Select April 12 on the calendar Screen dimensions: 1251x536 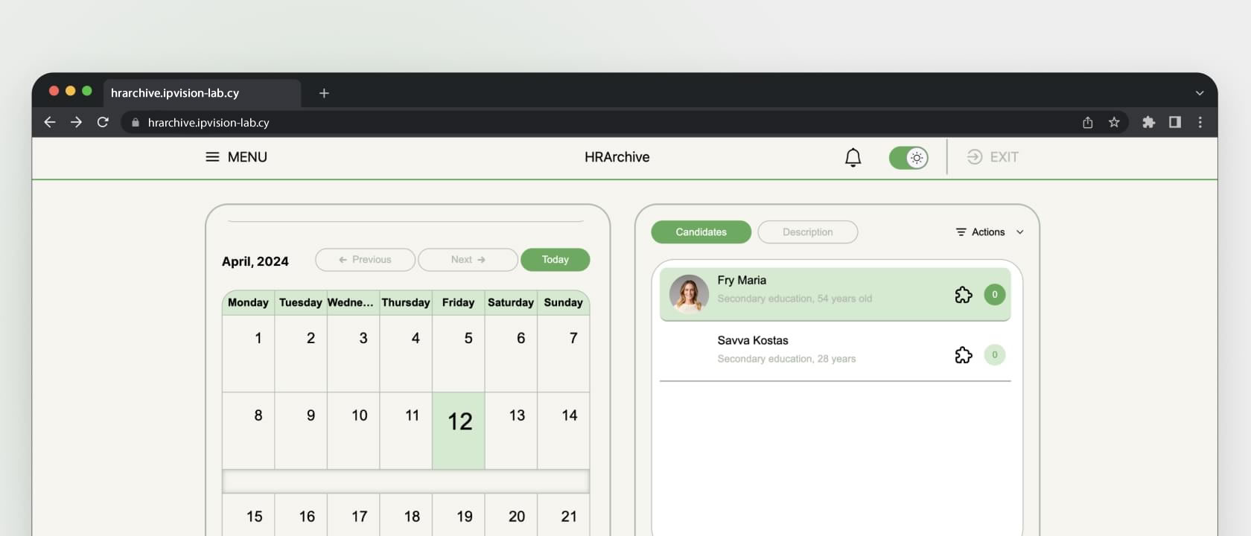[x=459, y=430]
